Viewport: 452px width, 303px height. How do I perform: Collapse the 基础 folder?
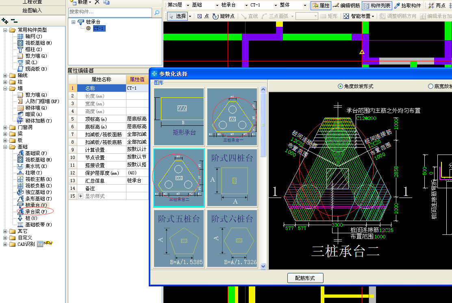tap(5, 147)
